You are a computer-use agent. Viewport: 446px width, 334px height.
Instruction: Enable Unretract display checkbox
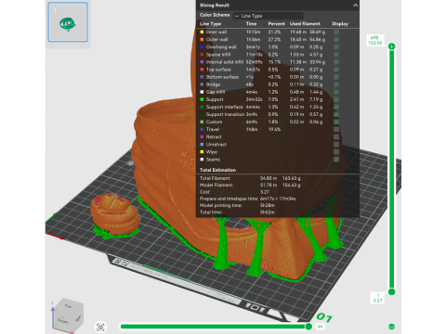click(x=336, y=145)
